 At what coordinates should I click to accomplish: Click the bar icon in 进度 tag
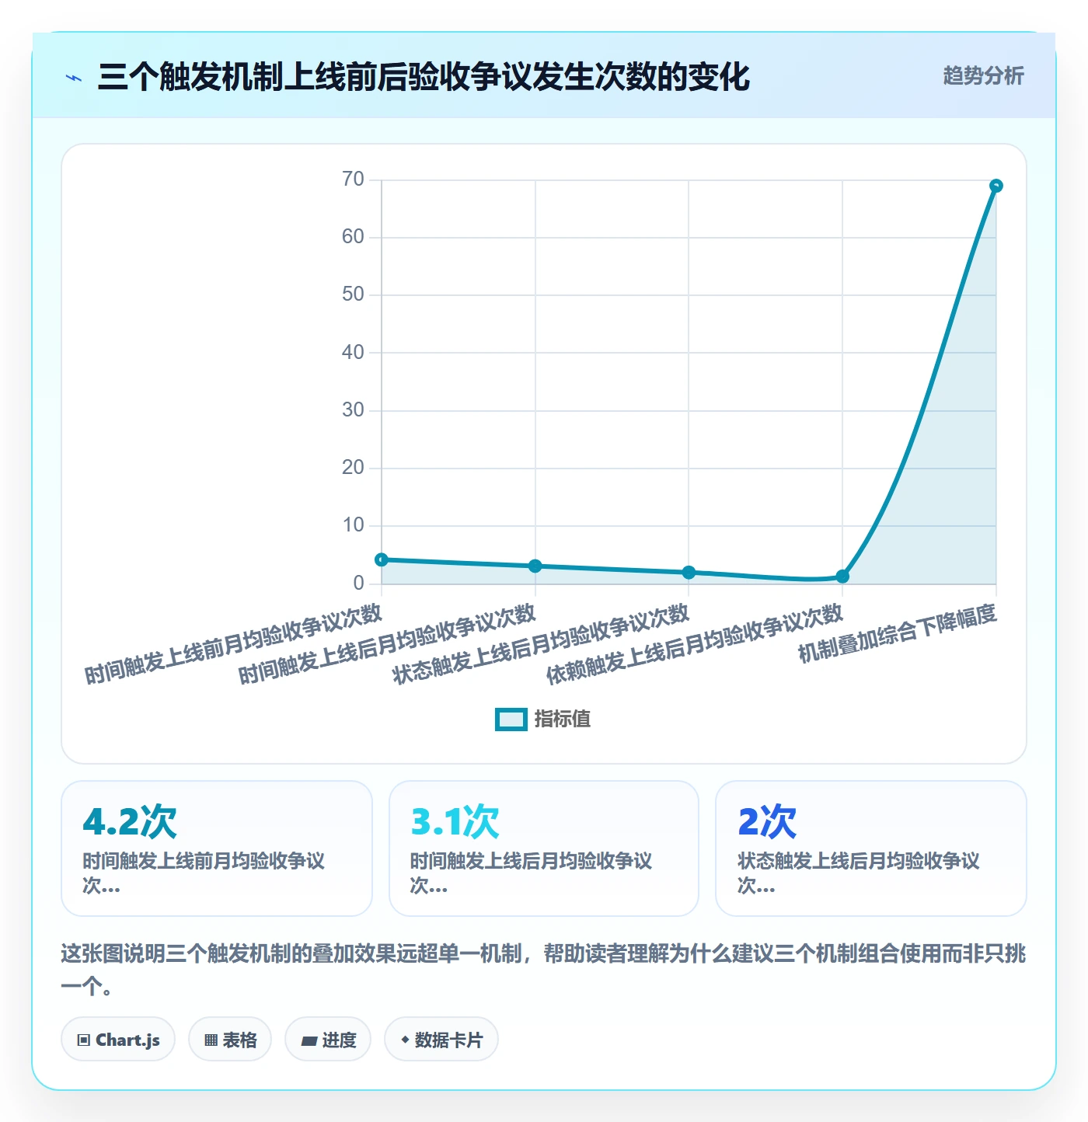click(x=309, y=1041)
